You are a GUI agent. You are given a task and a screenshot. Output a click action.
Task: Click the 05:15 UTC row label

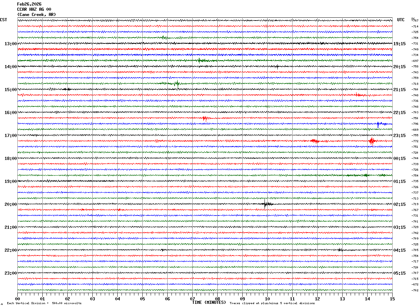coord(400,273)
